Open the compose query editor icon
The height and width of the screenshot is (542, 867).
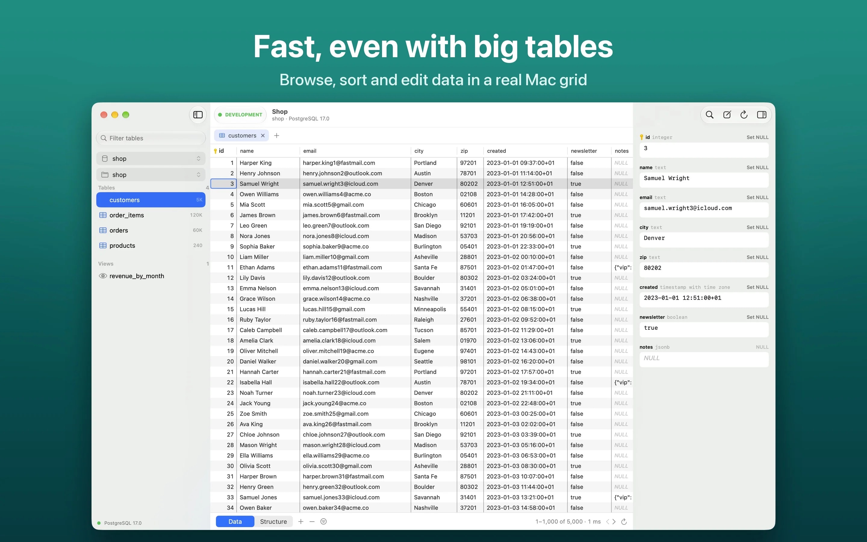click(x=727, y=115)
